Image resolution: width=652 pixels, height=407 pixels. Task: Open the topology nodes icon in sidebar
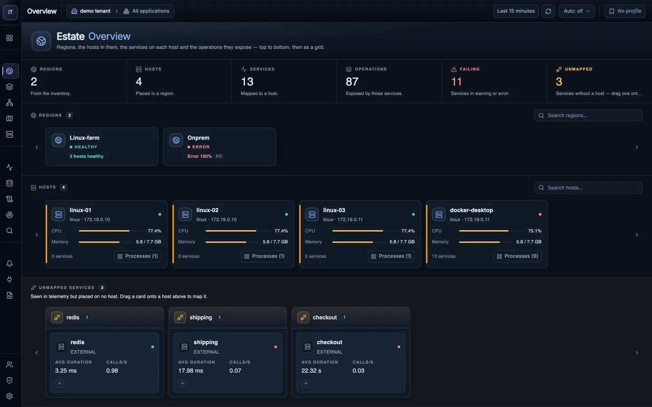pos(10,103)
